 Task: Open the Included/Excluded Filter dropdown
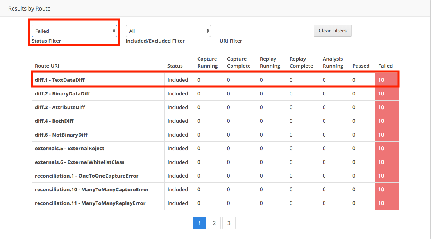coord(168,31)
